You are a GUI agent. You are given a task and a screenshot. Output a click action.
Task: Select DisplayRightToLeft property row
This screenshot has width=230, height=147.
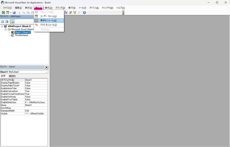click(x=24, y=86)
